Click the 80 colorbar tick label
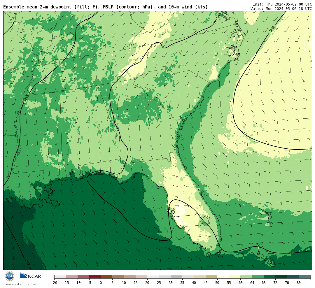The width and height of the screenshot is (315, 288). tap(299, 283)
